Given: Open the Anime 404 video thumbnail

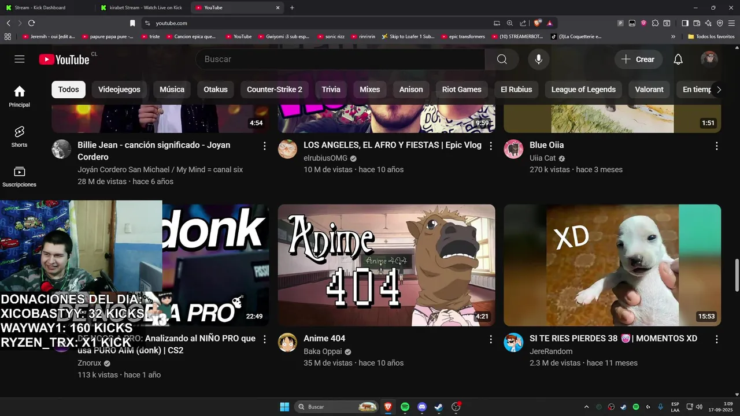Looking at the screenshot, I should click(x=386, y=265).
